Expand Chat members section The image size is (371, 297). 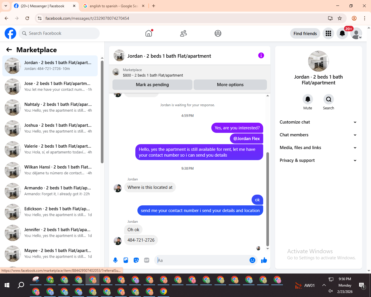[318, 135]
